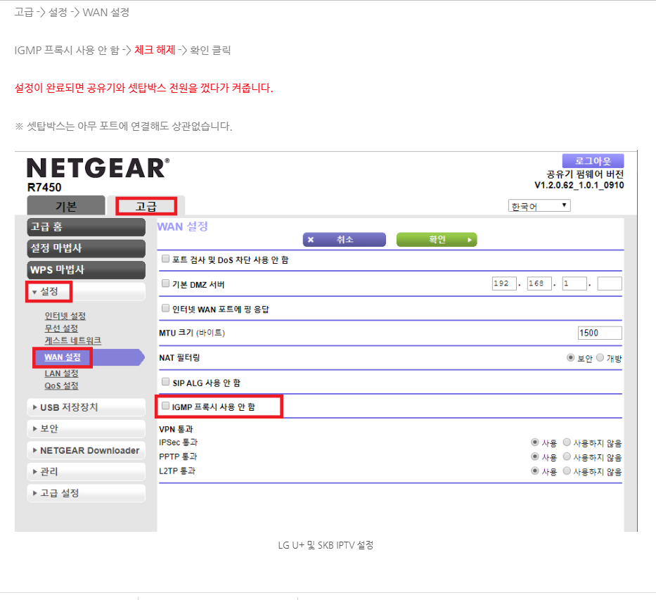
Task: Expand USB 저장장치 section
Action: pyautogui.click(x=86, y=407)
